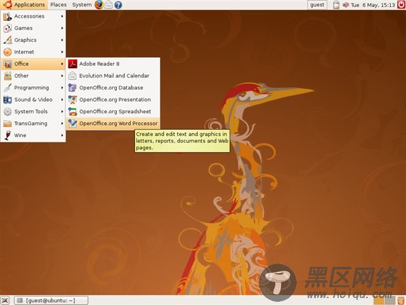Click the red power button icon
The height and width of the screenshot is (305, 406).
(x=401, y=4)
